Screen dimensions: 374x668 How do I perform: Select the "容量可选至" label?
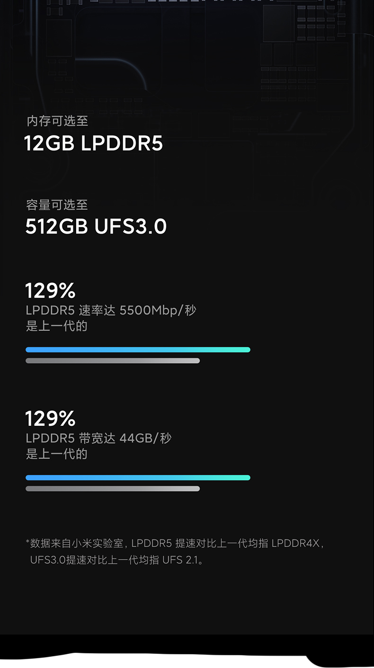57,205
